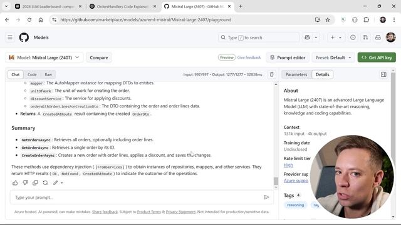Open the Privacy Statement link
401x225 pixels.
180,212
